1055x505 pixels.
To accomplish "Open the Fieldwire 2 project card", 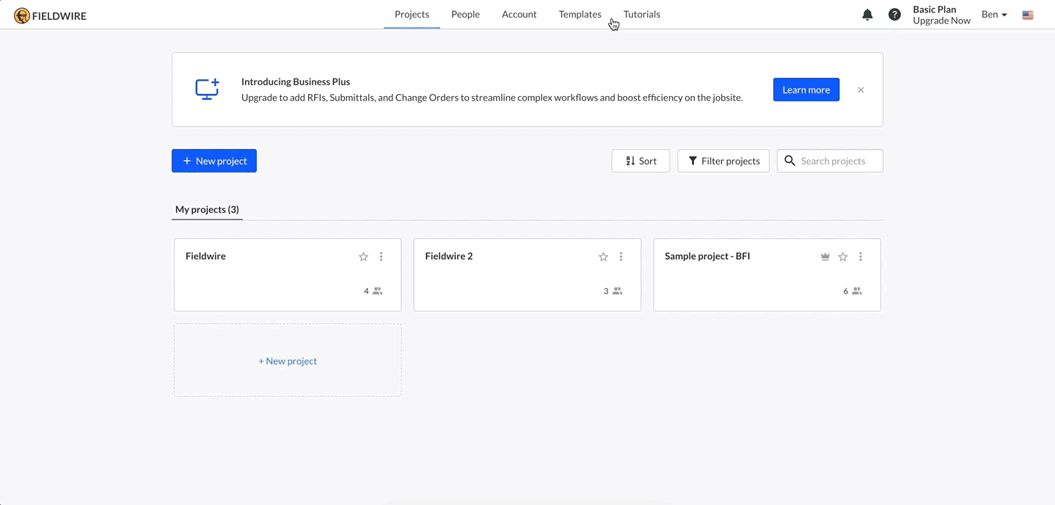I will click(x=527, y=275).
